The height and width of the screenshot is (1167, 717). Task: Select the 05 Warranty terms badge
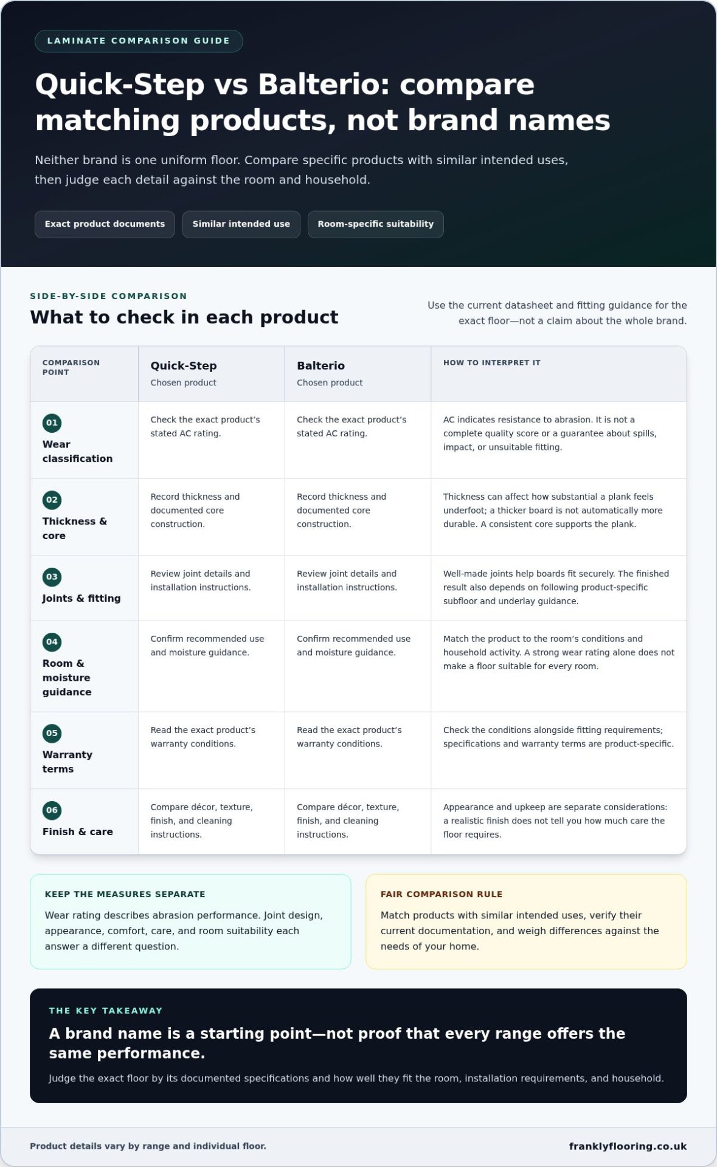tap(52, 734)
